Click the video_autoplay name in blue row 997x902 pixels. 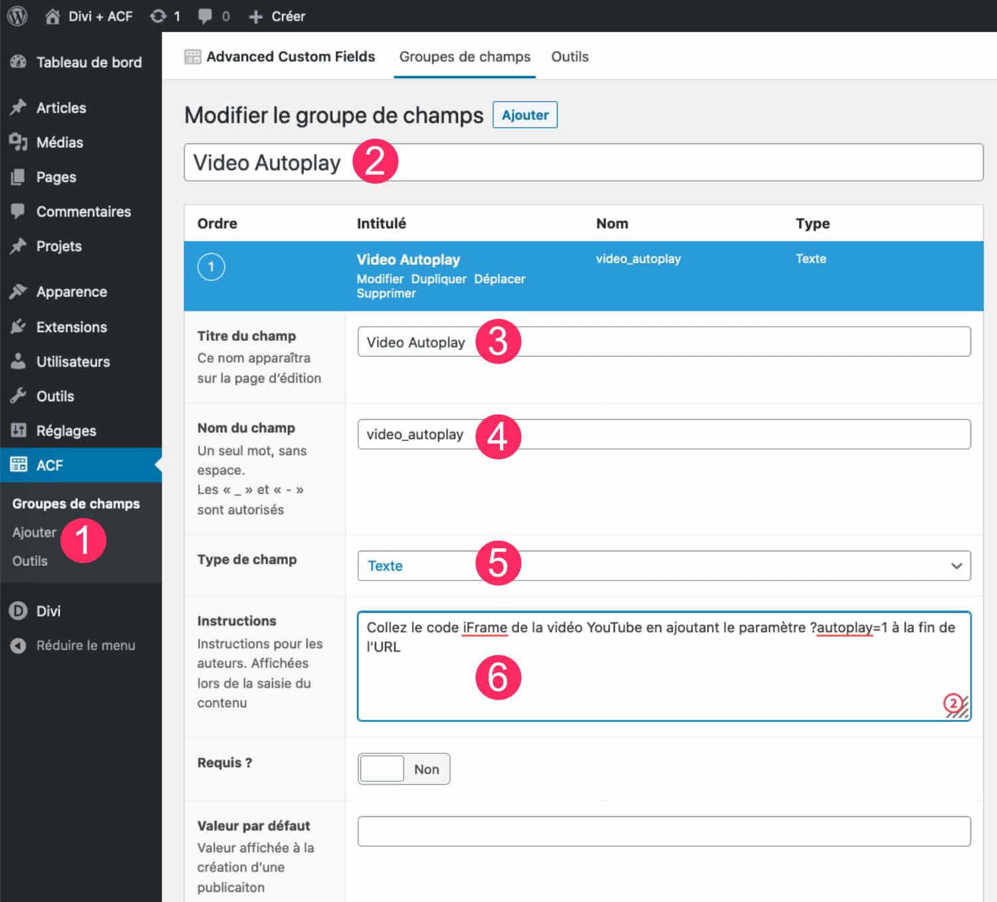click(x=638, y=259)
